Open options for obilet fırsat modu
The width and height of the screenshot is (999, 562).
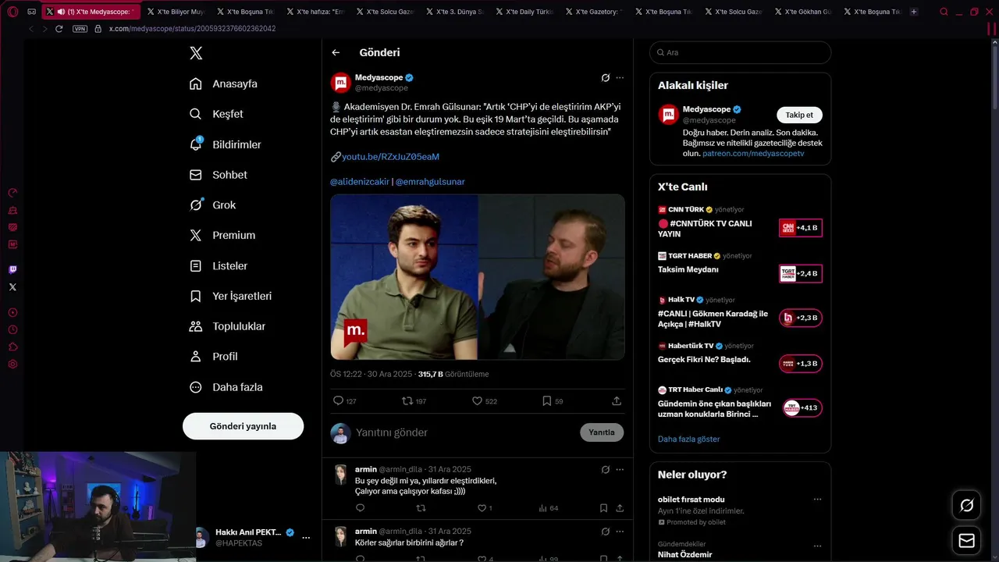(817, 500)
